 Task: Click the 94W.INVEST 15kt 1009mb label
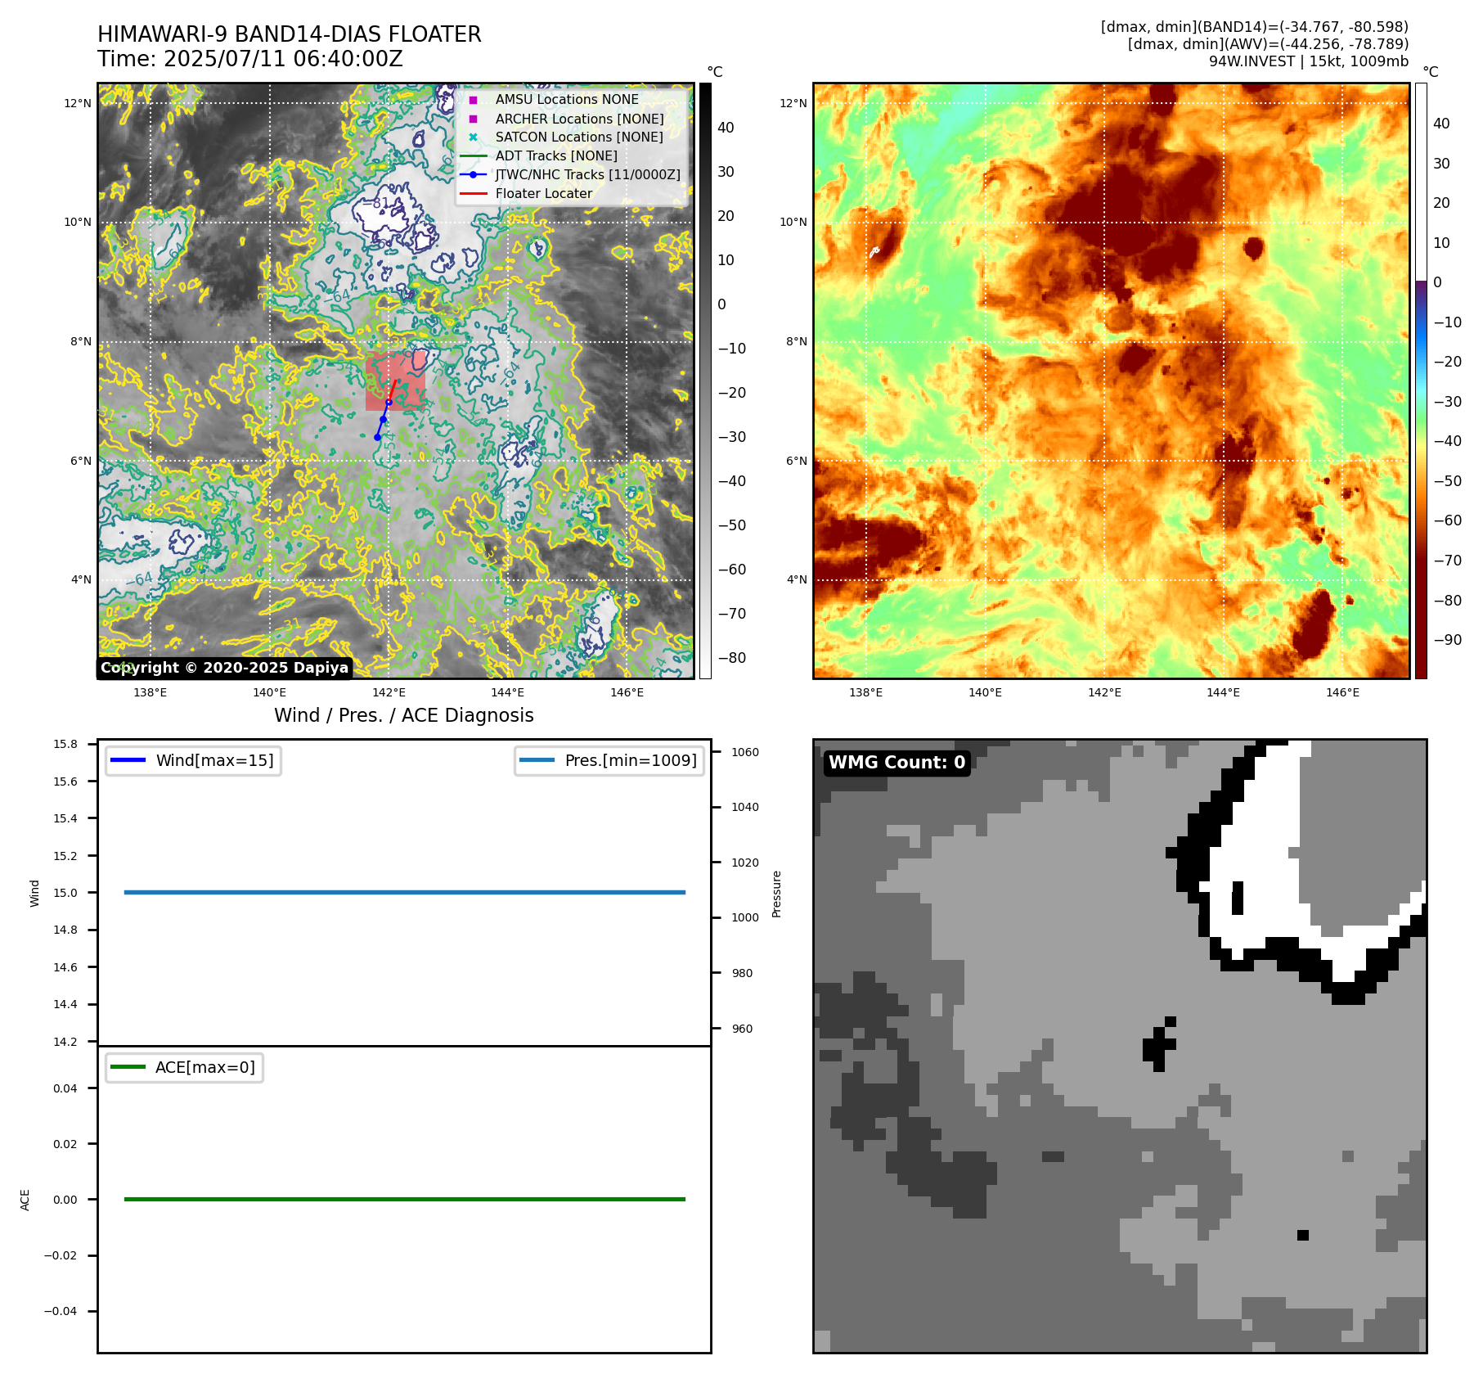(1309, 61)
